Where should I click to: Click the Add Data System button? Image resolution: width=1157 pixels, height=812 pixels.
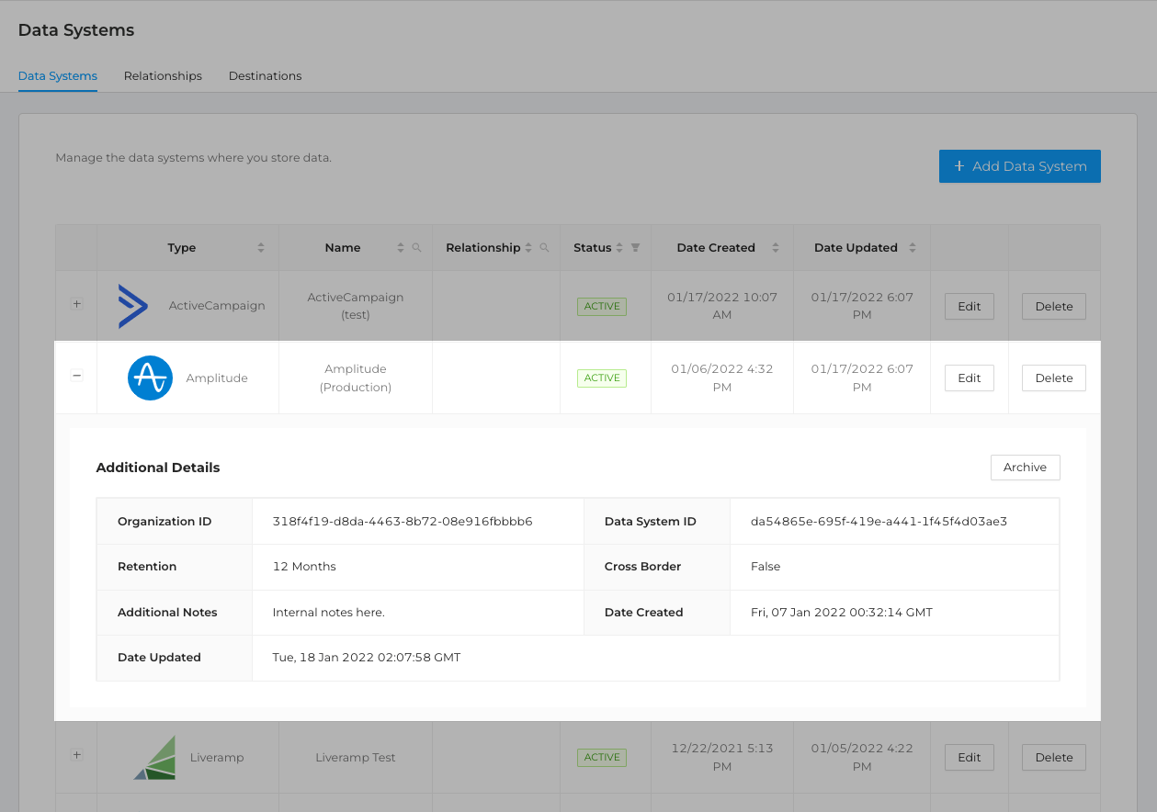[1020, 166]
